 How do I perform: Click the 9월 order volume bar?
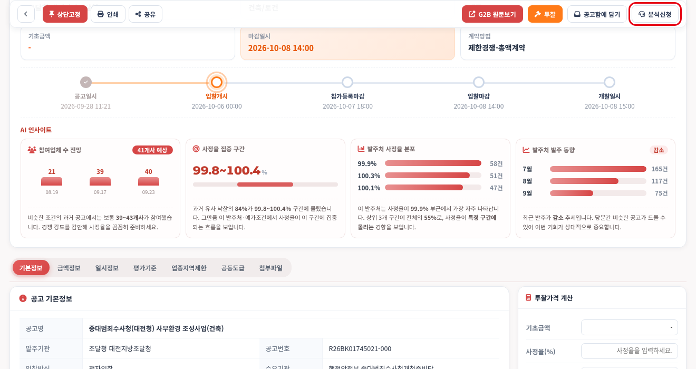click(598, 193)
